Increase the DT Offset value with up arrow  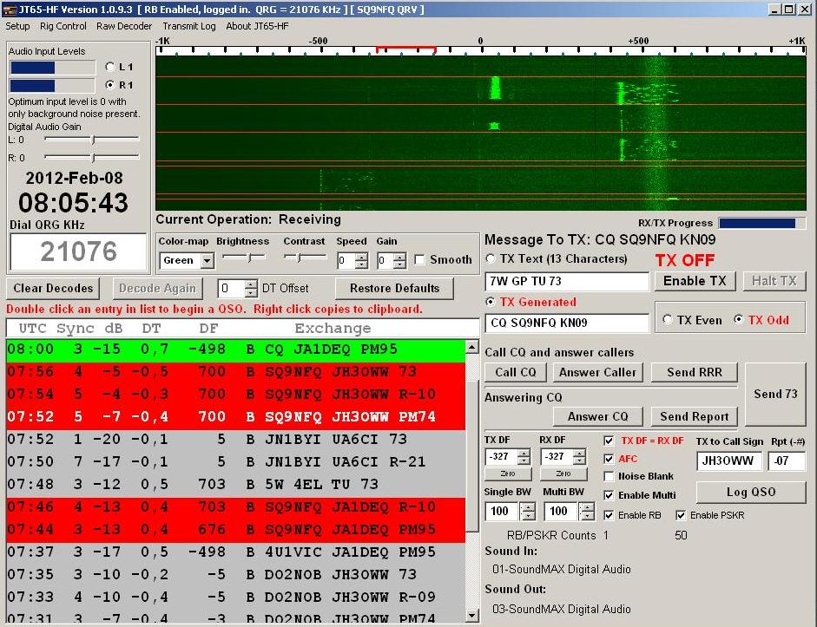251,284
